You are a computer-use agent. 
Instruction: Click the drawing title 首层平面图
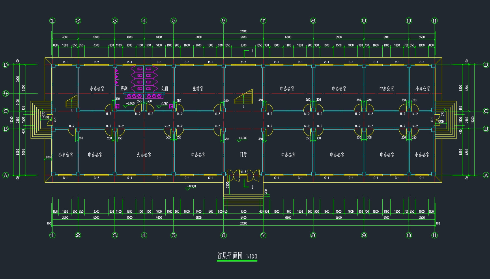pyautogui.click(x=230, y=256)
